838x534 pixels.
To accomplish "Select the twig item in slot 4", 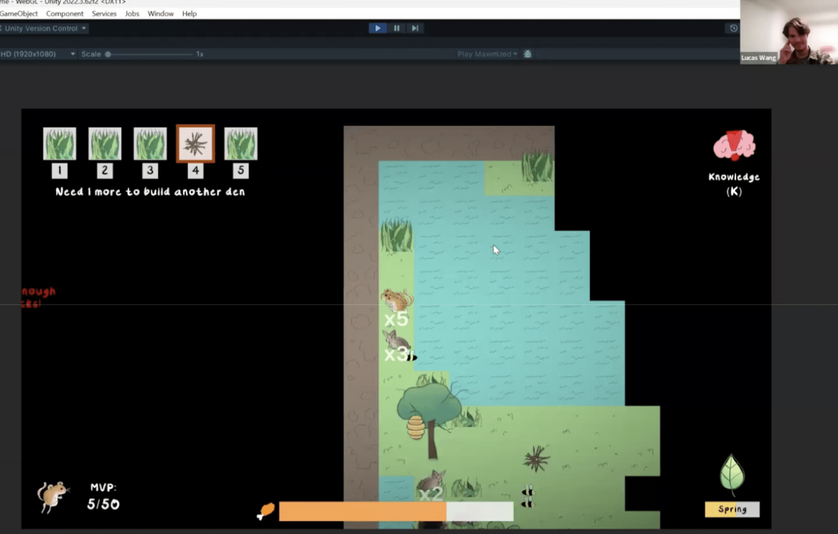I will click(x=195, y=144).
